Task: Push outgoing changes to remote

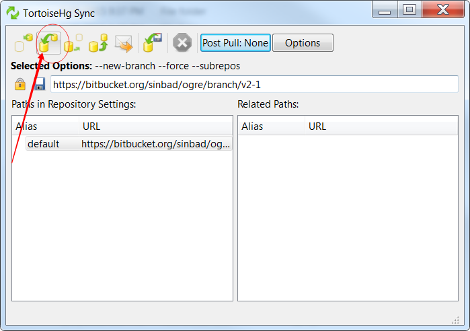Action: pos(98,43)
